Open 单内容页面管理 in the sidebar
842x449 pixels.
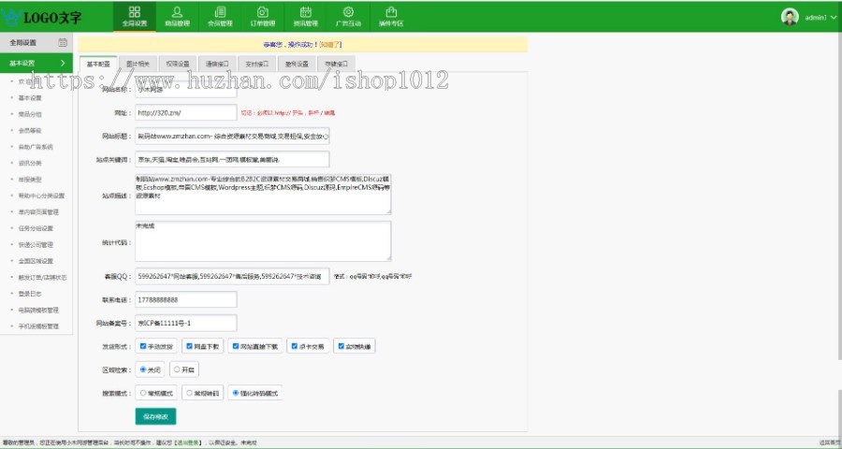[38, 212]
